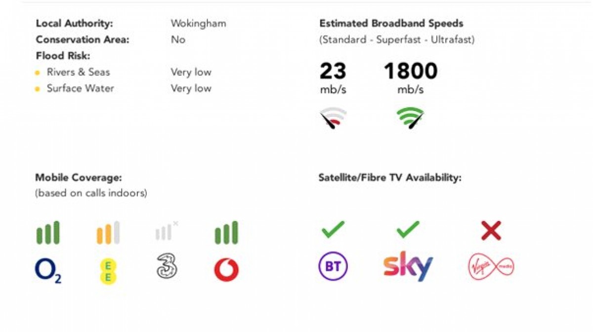The width and height of the screenshot is (593, 332).
Task: Click the Wokingham local authority value
Action: [199, 23]
